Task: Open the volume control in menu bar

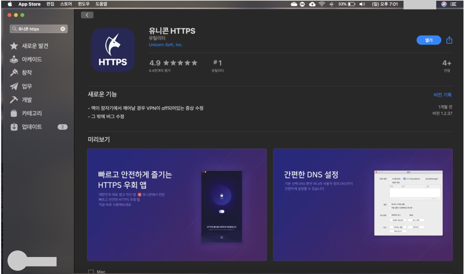Action: click(x=362, y=4)
